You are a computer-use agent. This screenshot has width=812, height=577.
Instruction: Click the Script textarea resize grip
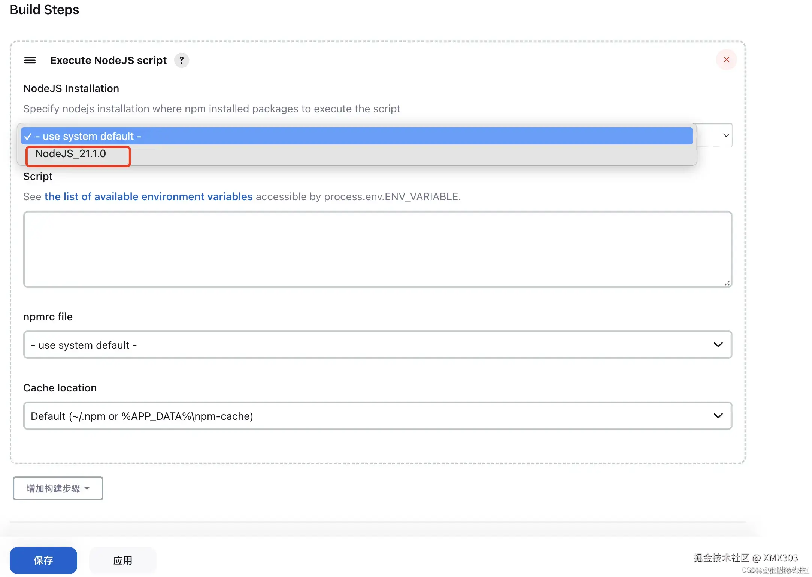pos(727,283)
